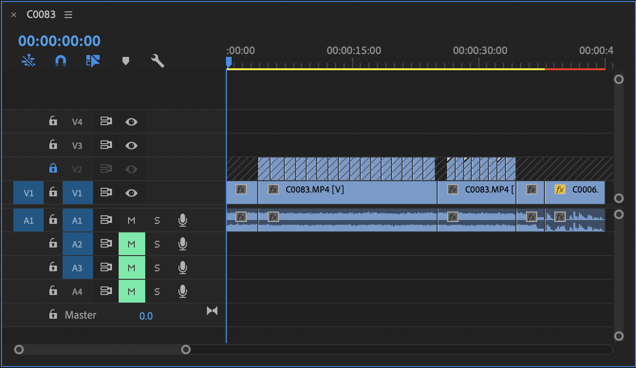The image size is (636, 368).
Task: Select the C0083 sequence tab
Action: pyautogui.click(x=41, y=15)
